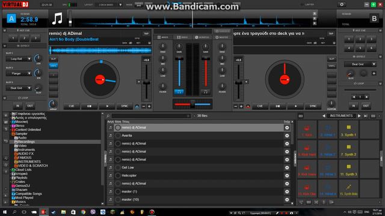Click deck A turntable jog wheel
This screenshot has width=385, height=216.
[x=100, y=80]
